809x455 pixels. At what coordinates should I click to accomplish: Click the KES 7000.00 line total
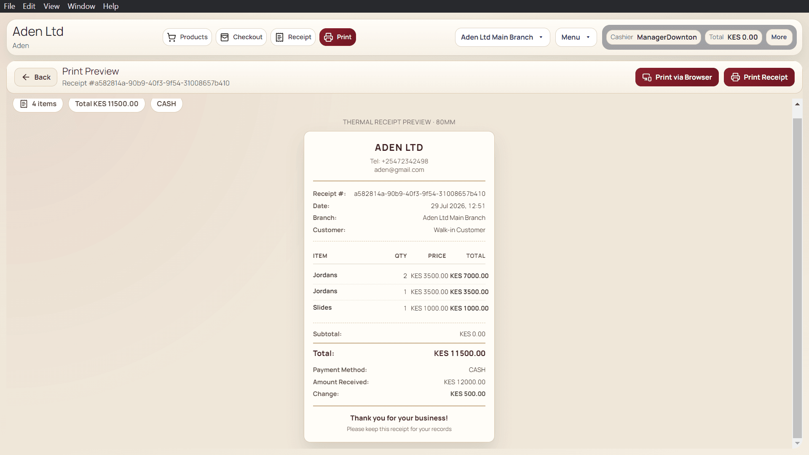[469, 276]
